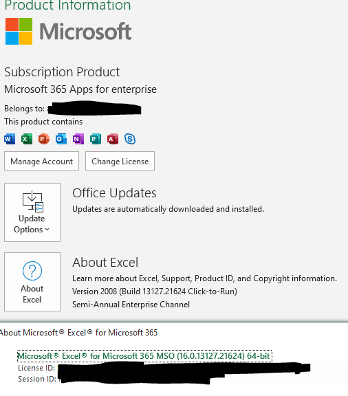The image size is (348, 396).
Task: Click the Office Updates heading
Action: click(x=114, y=193)
